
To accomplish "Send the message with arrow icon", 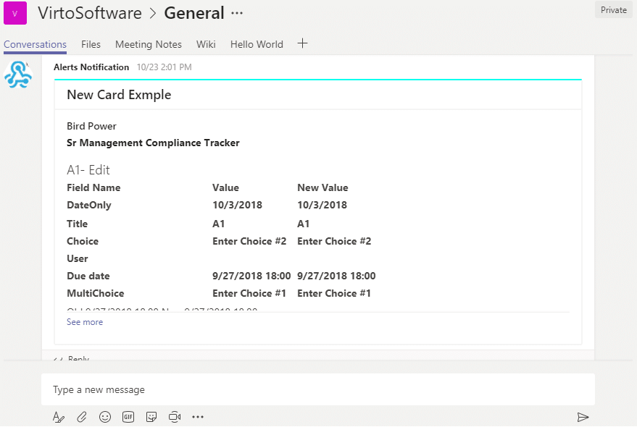I will 583,417.
